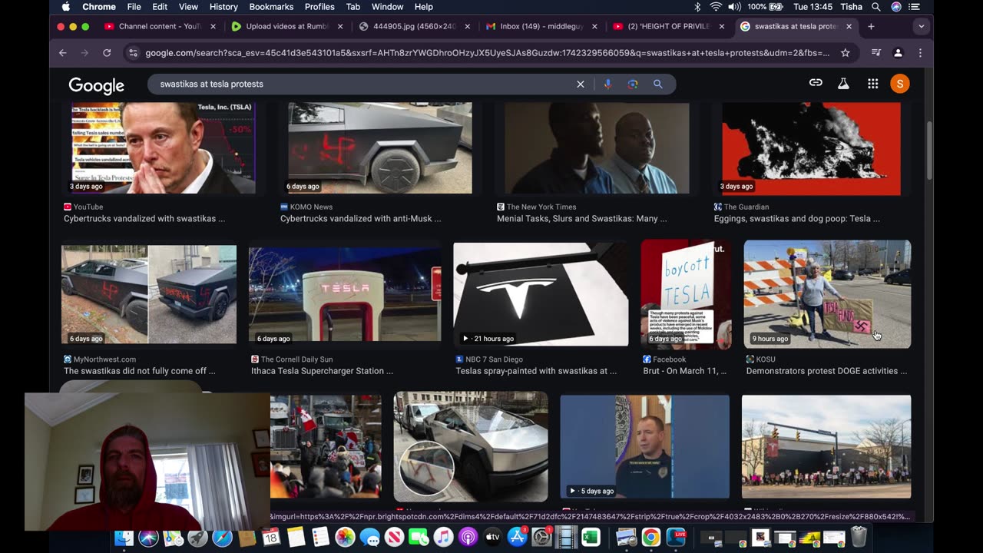Switch to 'HEIGHT OF PRIVILE' YouTube tab
The image size is (983, 553).
669,26
